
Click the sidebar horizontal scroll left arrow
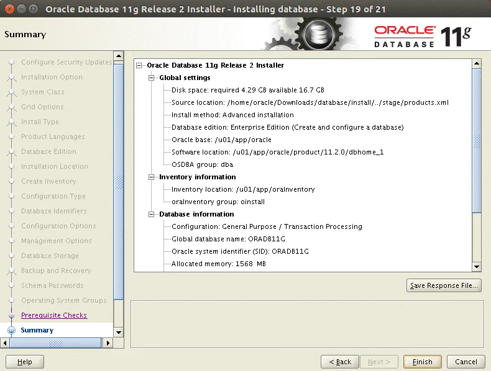click(6, 343)
